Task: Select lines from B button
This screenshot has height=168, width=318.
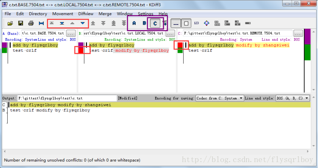Action: 144,23
